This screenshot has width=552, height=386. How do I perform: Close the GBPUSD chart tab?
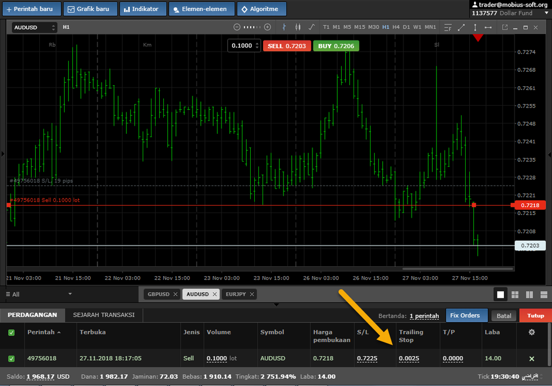(x=176, y=294)
